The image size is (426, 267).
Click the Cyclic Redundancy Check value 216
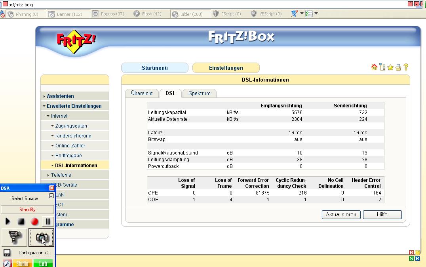(x=302, y=193)
